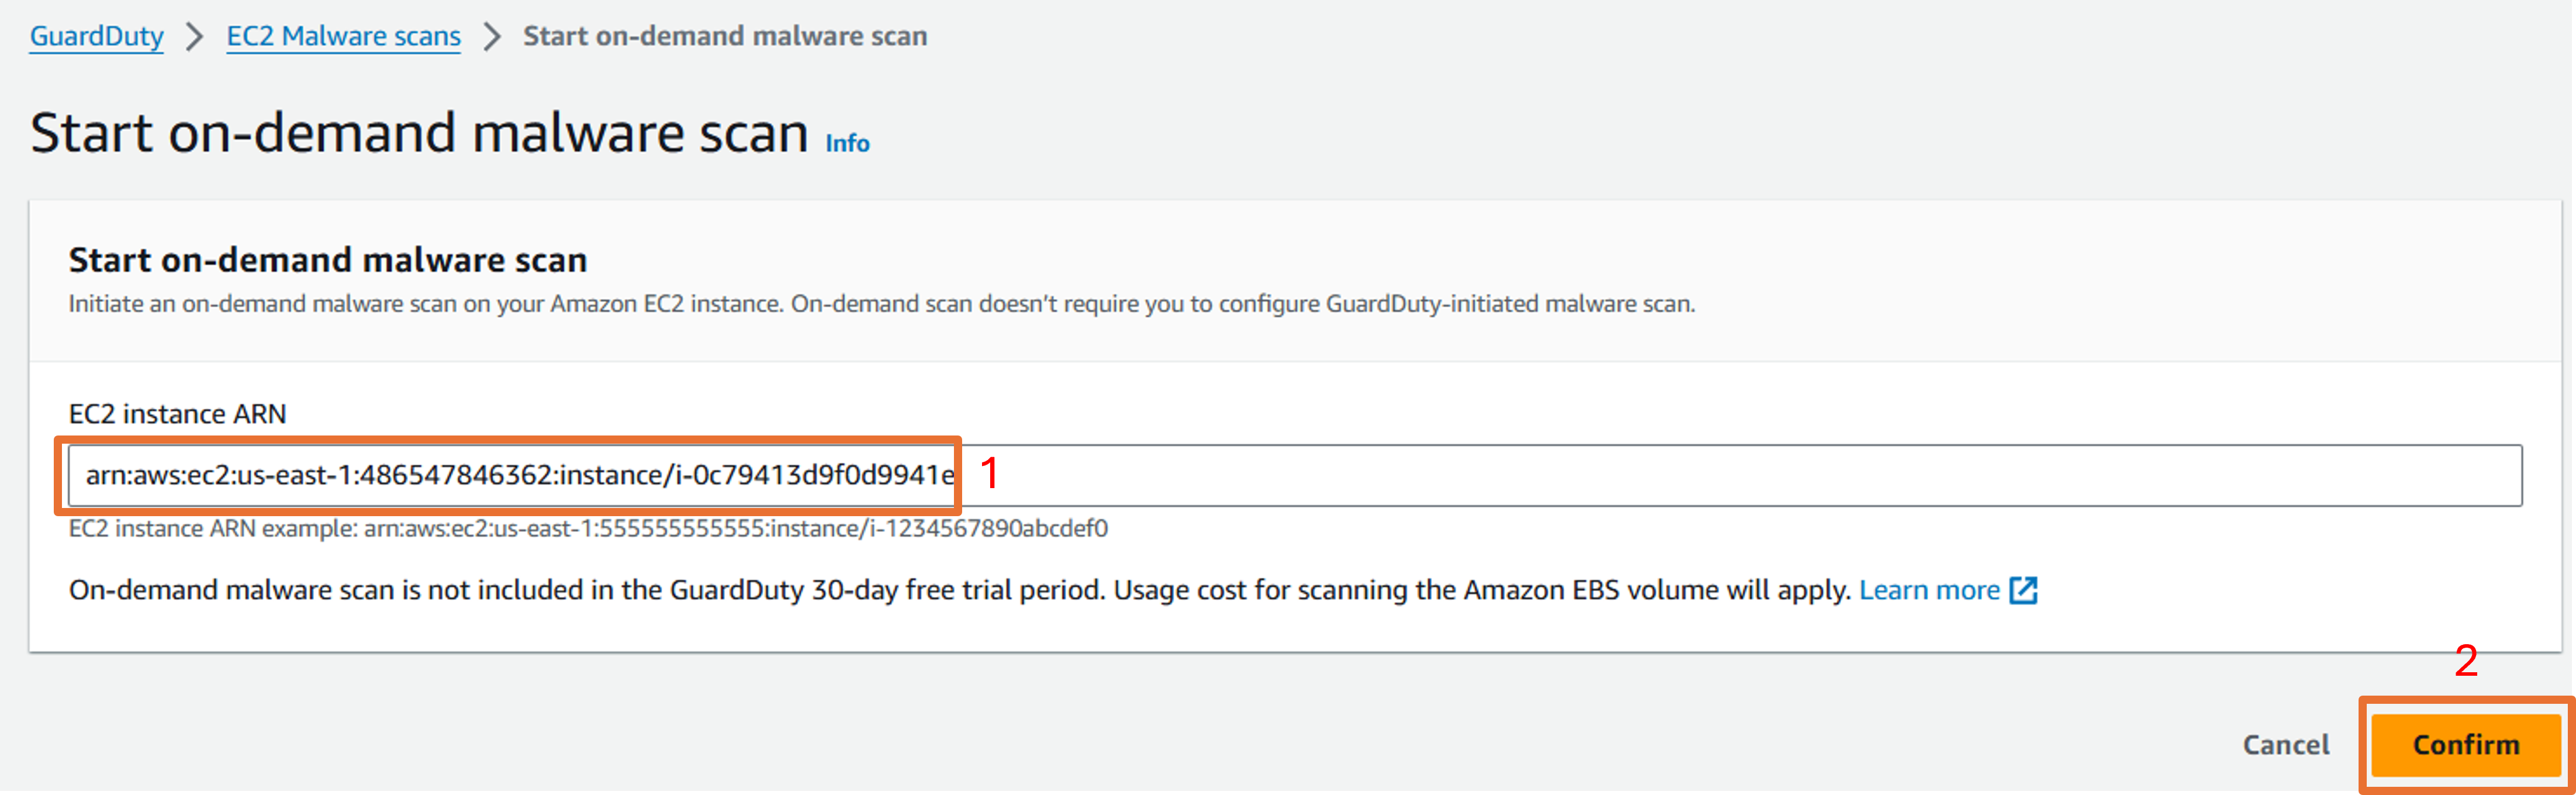This screenshot has width=2576, height=795.
Task: Click the red annotation number 1
Action: (x=989, y=473)
